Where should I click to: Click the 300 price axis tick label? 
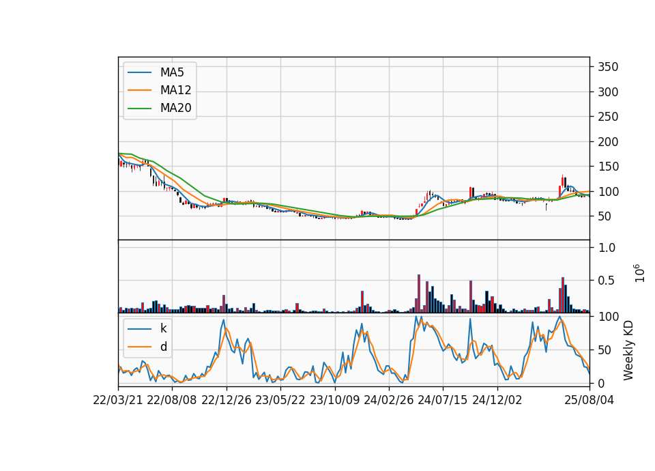click(x=608, y=92)
